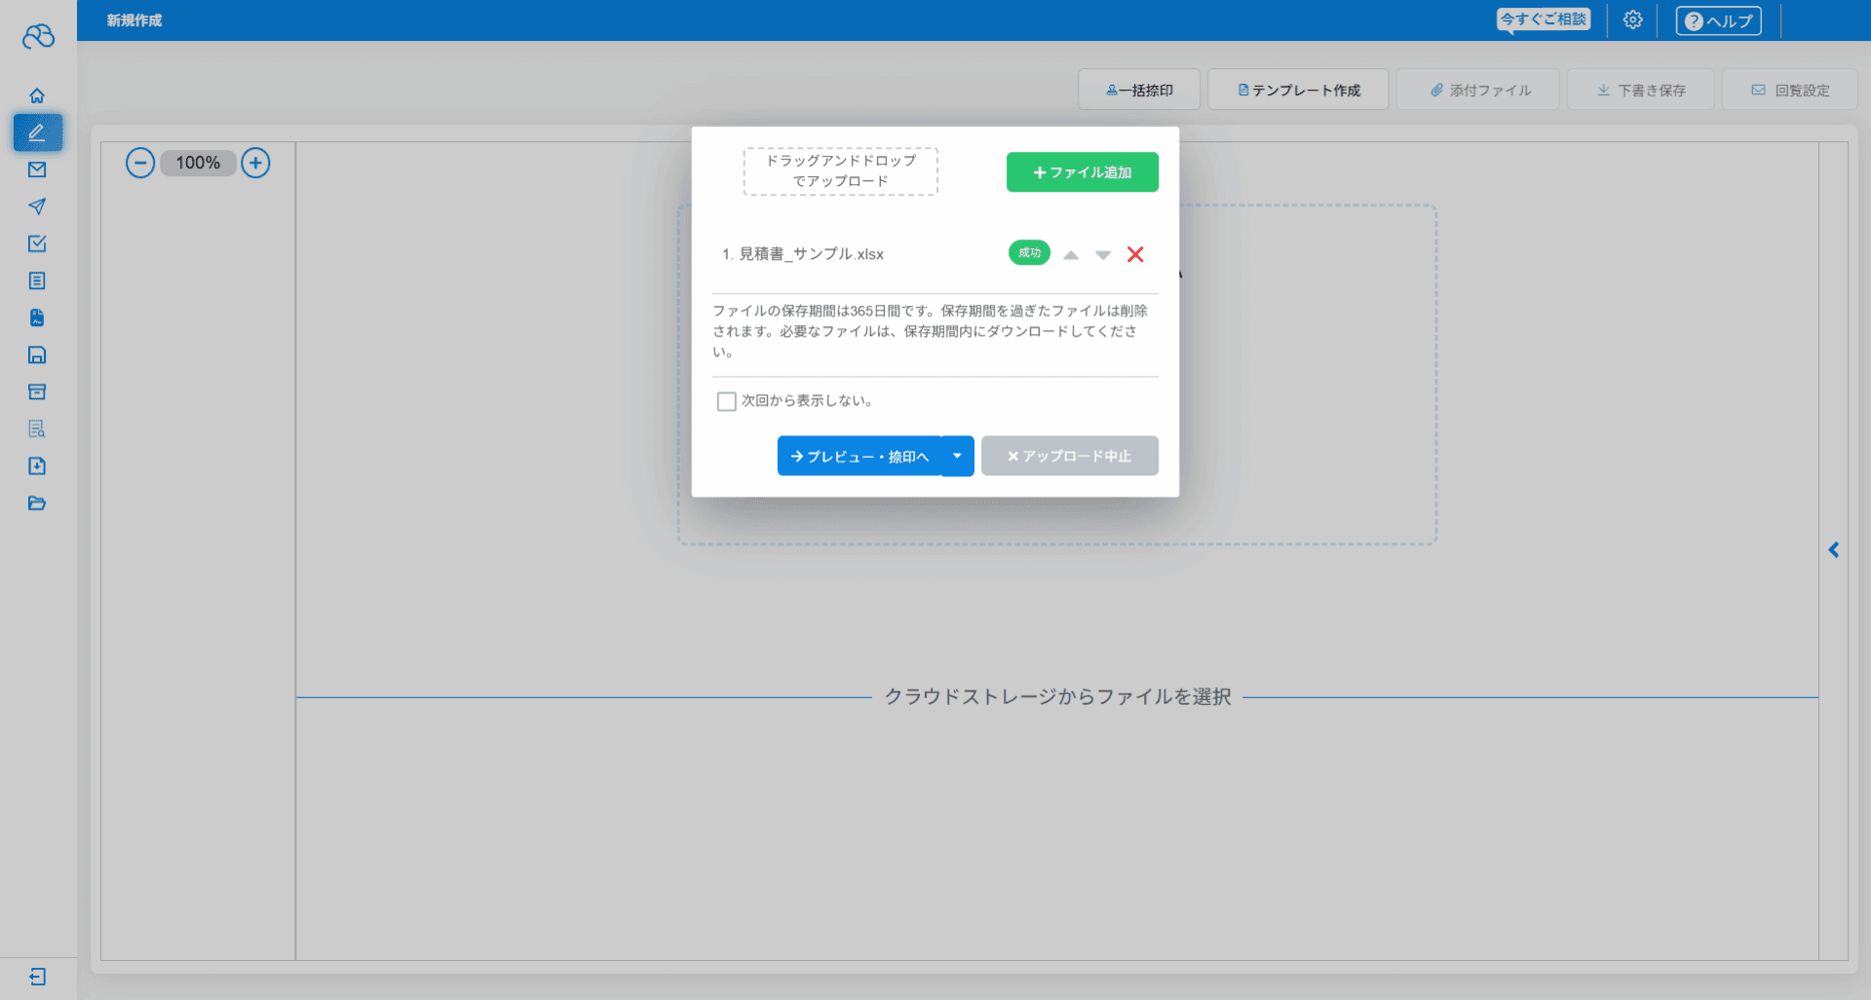Screen dimensions: 1871x1000
Task: Open settings gear in top bar
Action: click(1633, 19)
